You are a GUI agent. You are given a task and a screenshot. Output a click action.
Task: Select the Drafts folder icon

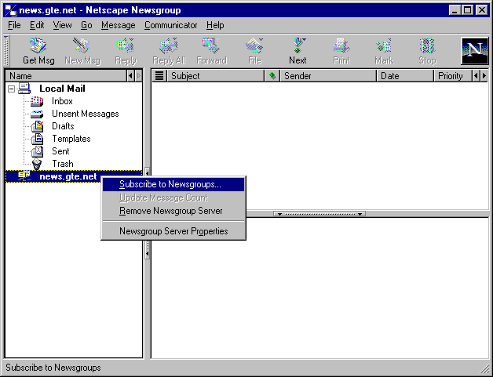click(37, 126)
